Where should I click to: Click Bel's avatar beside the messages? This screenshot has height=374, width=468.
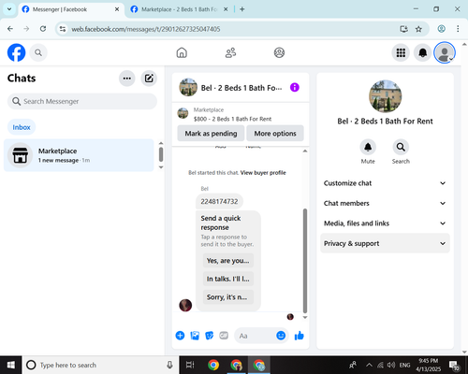click(185, 305)
